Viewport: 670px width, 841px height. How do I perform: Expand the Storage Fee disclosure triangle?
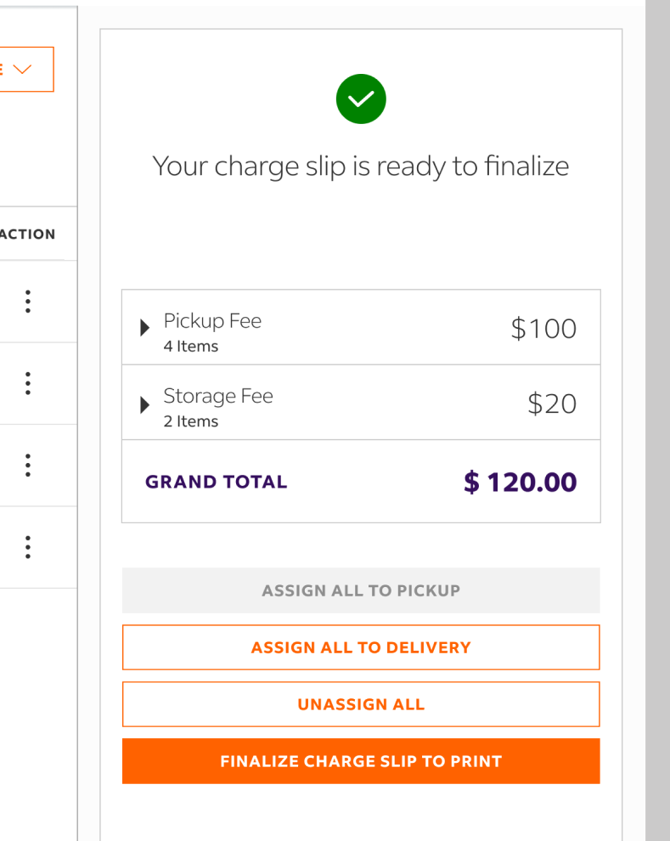click(145, 404)
